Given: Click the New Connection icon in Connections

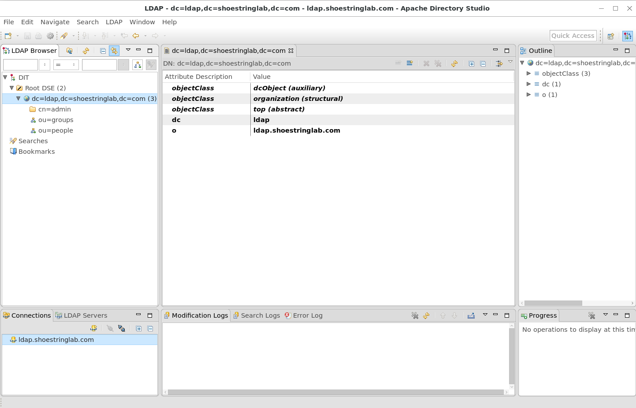Looking at the screenshot, I should click(x=94, y=328).
